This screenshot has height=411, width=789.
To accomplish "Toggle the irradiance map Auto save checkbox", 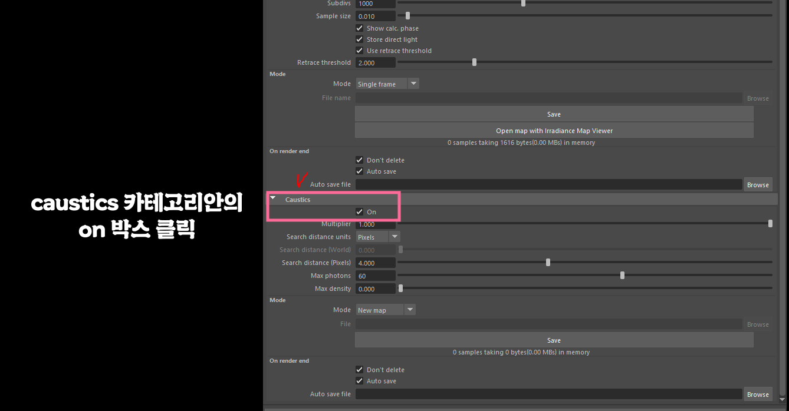I will [360, 171].
